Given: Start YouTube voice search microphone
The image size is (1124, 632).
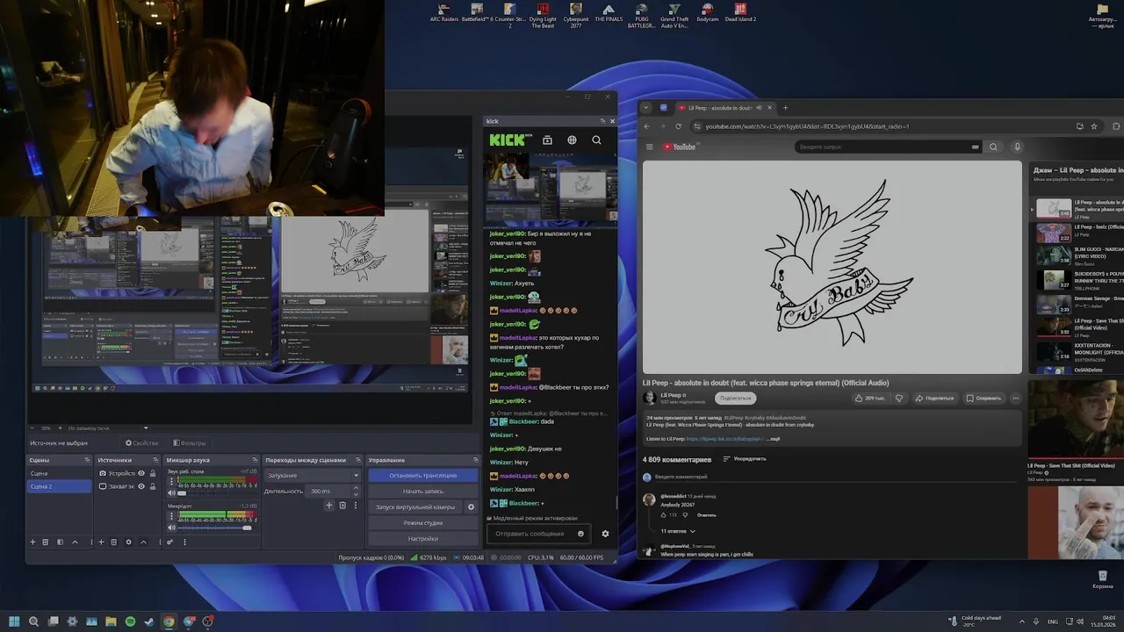Looking at the screenshot, I should pyautogui.click(x=1017, y=147).
